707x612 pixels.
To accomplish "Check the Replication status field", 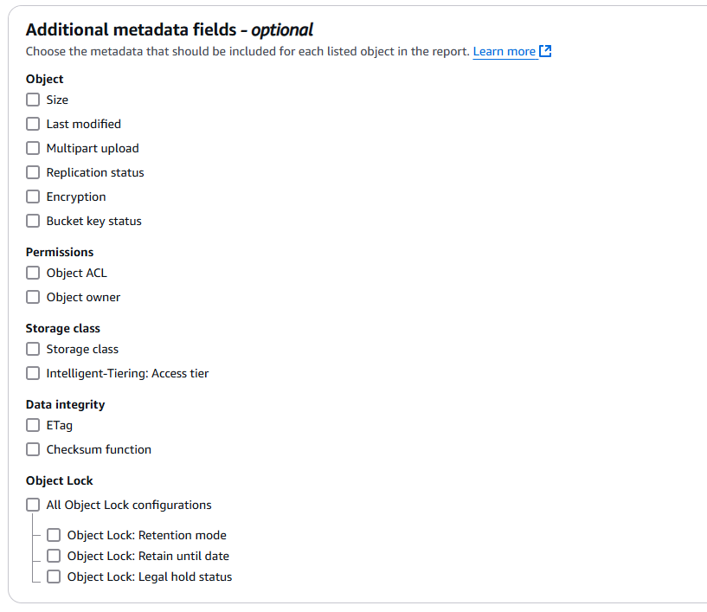I will (32, 172).
